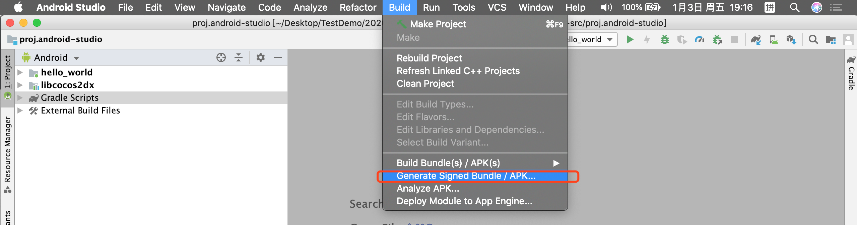Screen dimensions: 857x225
Task: Open the SDK Manager icon
Action: click(x=791, y=40)
